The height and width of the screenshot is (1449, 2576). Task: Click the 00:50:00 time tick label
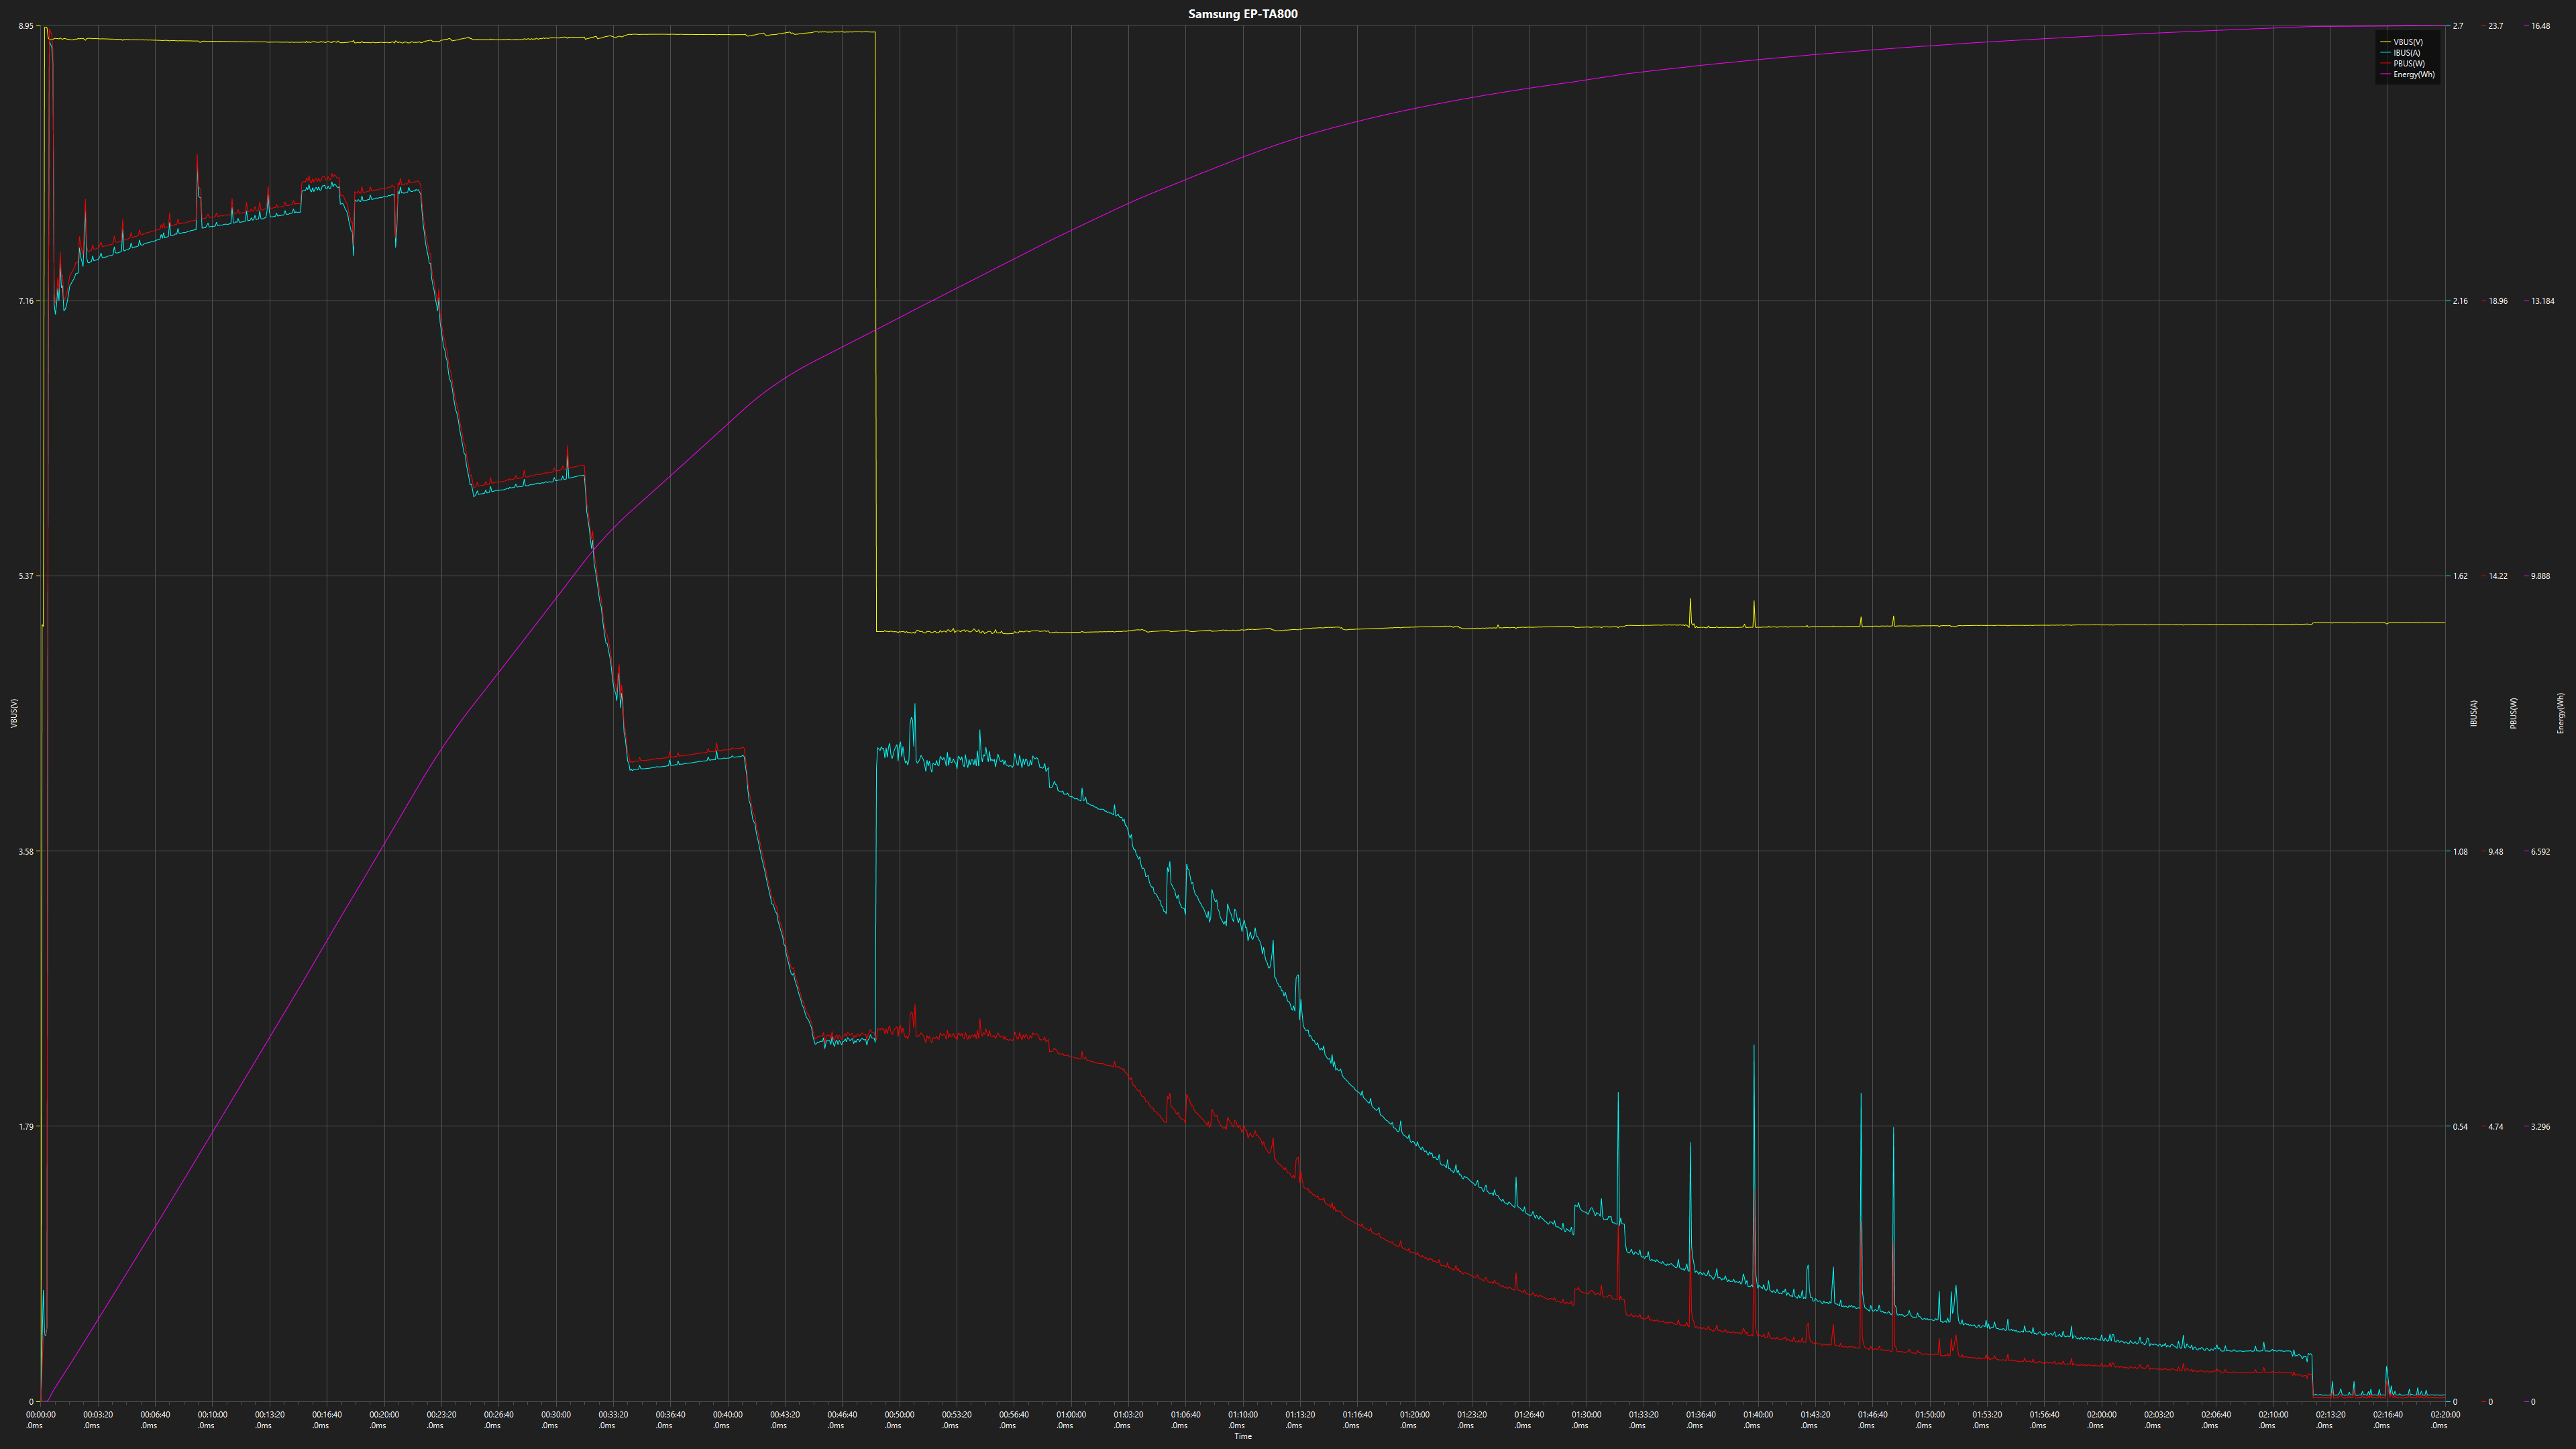899,1415
